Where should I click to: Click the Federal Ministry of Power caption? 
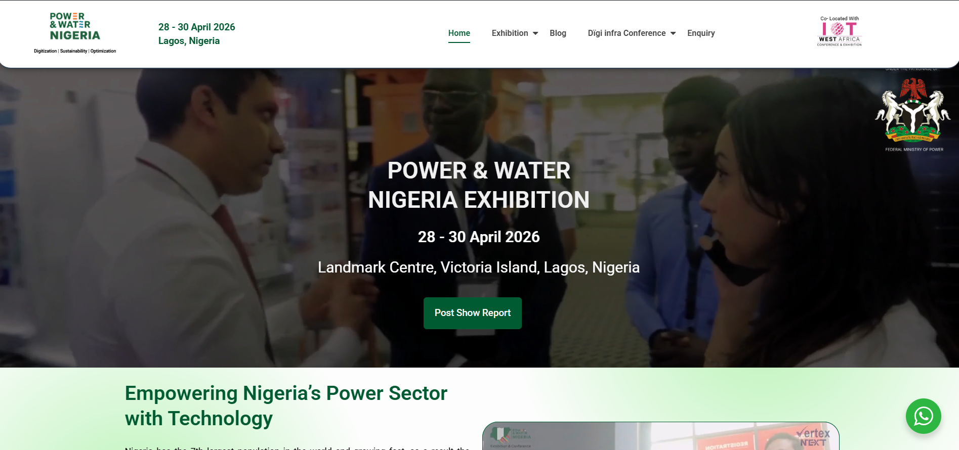tap(914, 150)
